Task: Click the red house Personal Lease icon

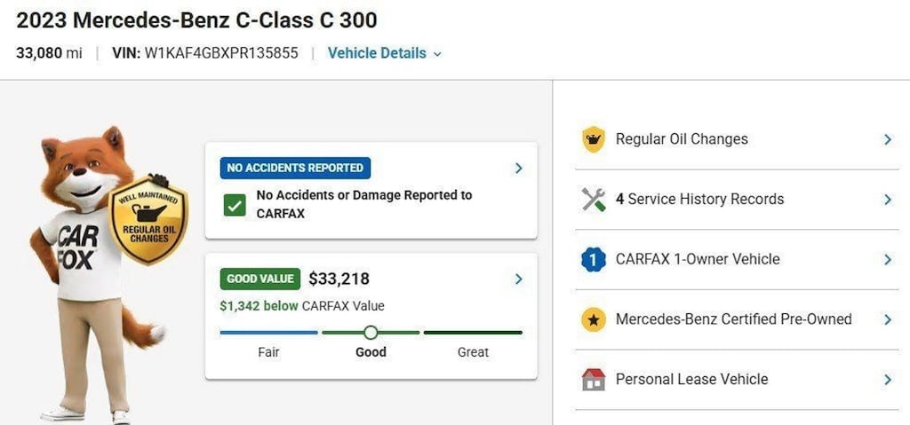Action: 593,379
